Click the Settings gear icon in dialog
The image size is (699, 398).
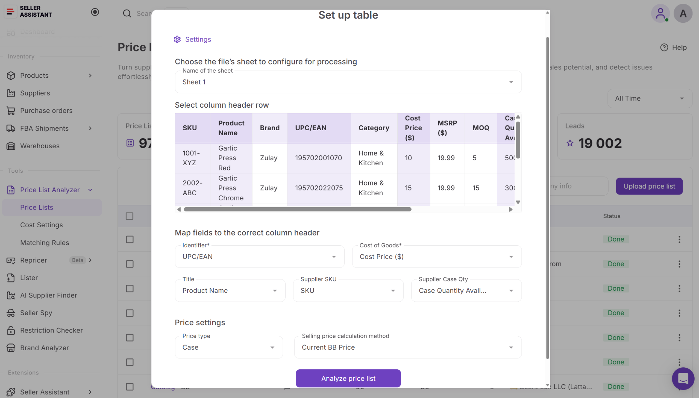177,39
